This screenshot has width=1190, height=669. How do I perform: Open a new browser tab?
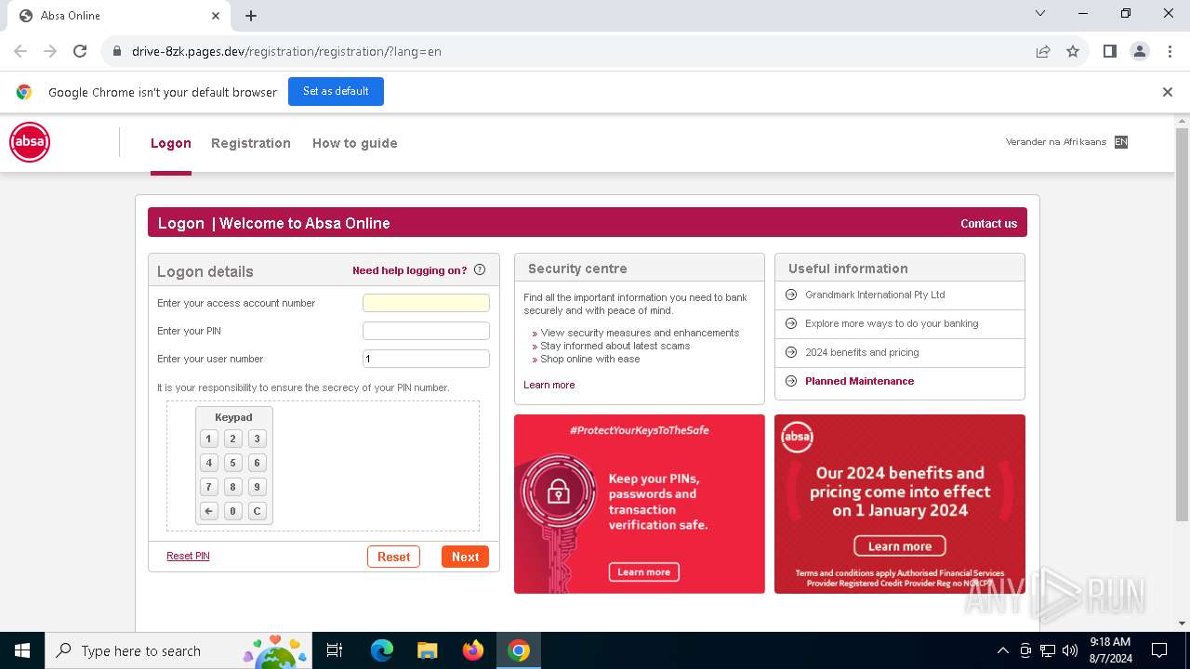pos(251,16)
